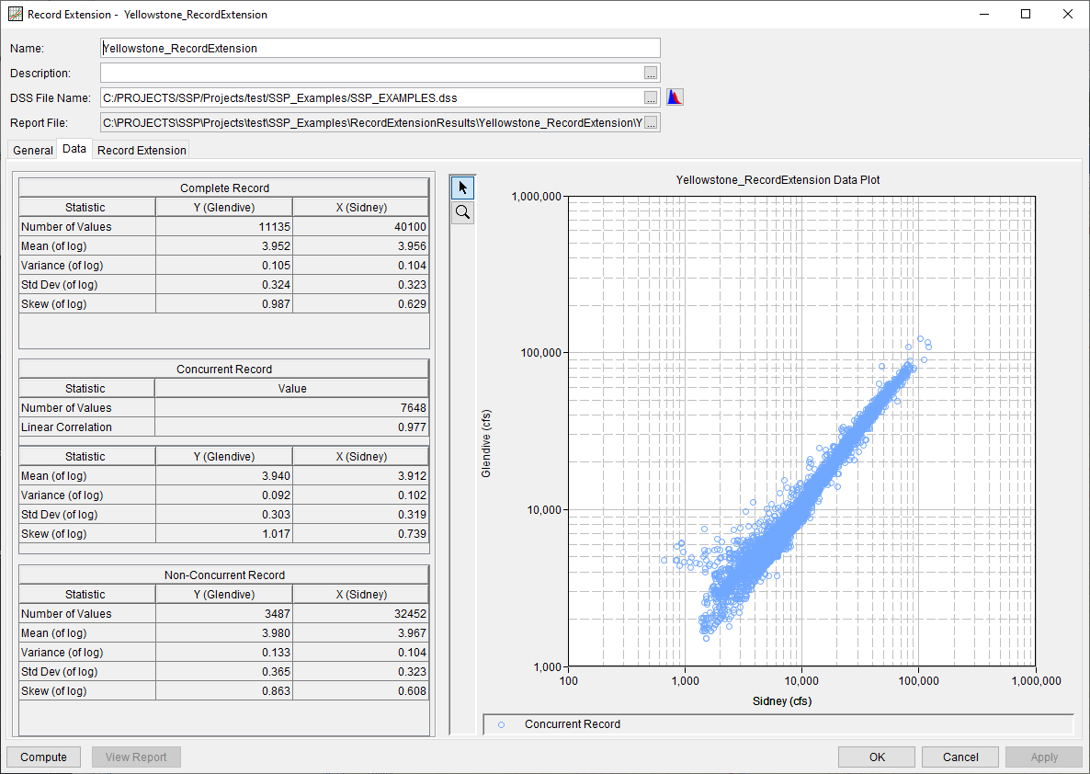Click Apply to save changes
The image size is (1090, 774).
pyautogui.click(x=1042, y=757)
